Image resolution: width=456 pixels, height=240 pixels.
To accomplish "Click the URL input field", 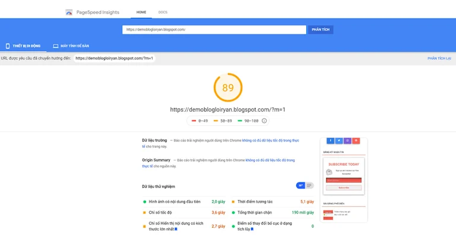I will [214, 29].
